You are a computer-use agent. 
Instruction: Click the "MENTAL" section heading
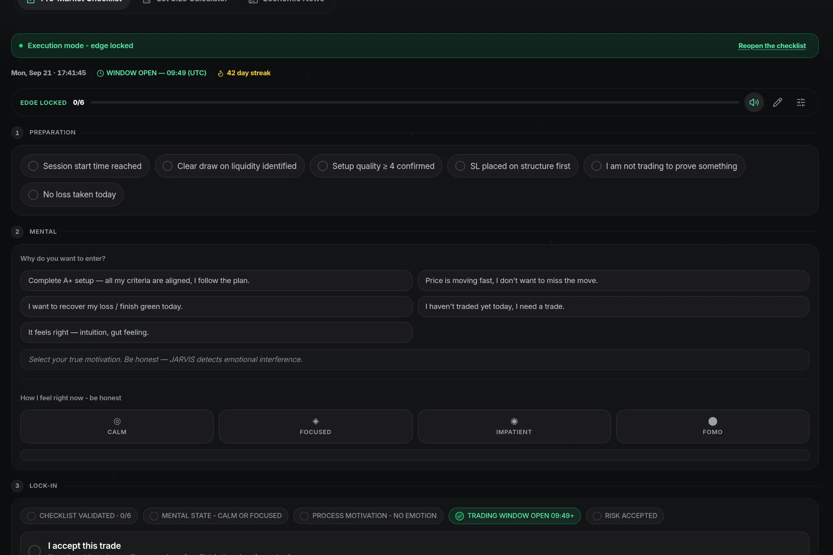(x=43, y=232)
